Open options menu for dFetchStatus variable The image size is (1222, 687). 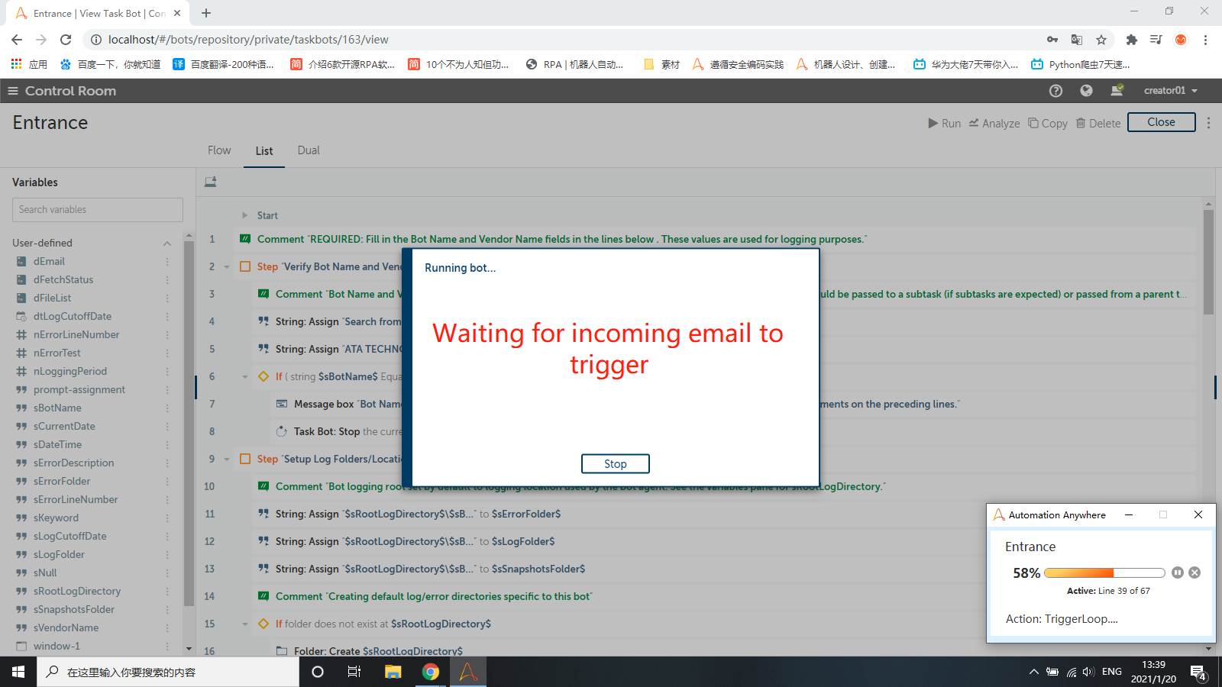(167, 280)
